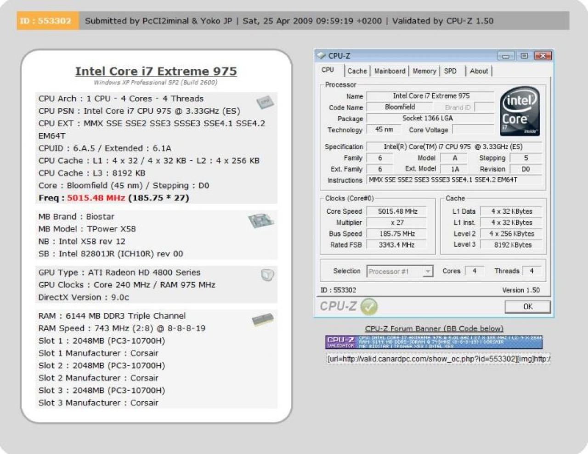The width and height of the screenshot is (588, 454).
Task: Open the Memory tab
Action: coord(424,71)
